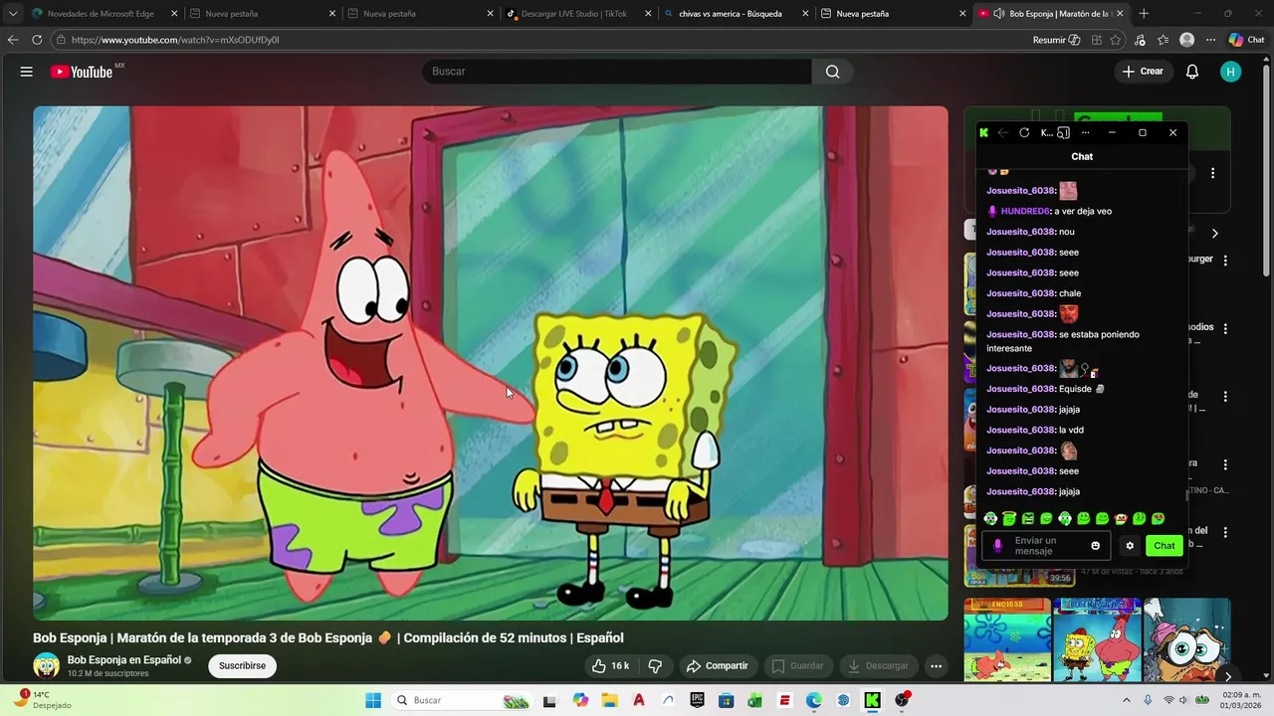Open Epic Games launcher from taskbar
1274x716 pixels.
pos(698,700)
